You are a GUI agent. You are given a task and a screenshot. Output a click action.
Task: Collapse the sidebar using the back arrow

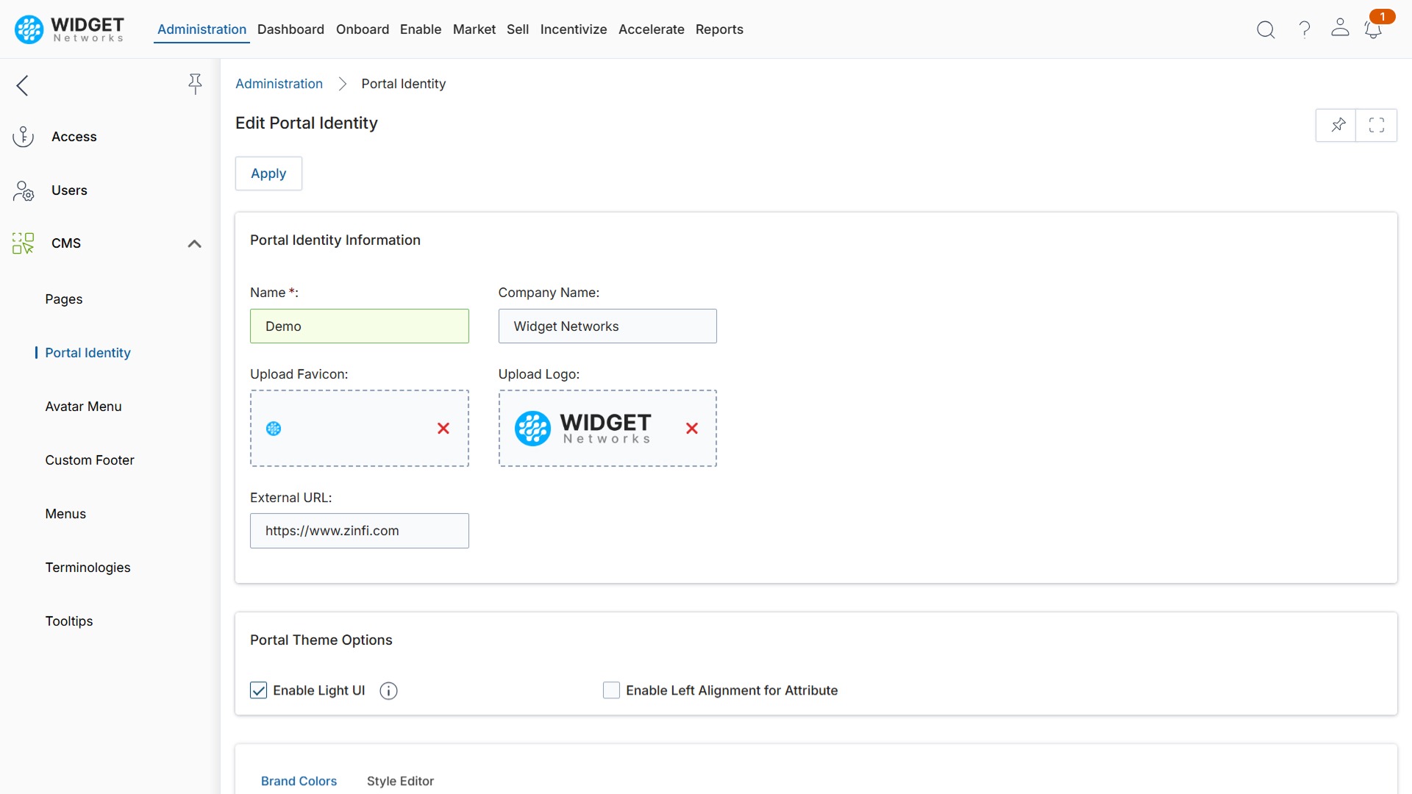22,85
